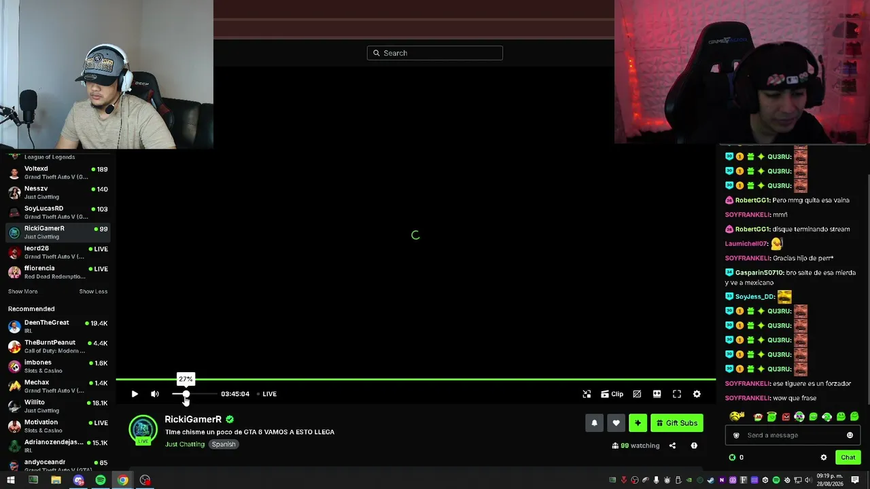Mute the stream volume speaker icon
Screen dimensions: 870x489
pos(155,394)
